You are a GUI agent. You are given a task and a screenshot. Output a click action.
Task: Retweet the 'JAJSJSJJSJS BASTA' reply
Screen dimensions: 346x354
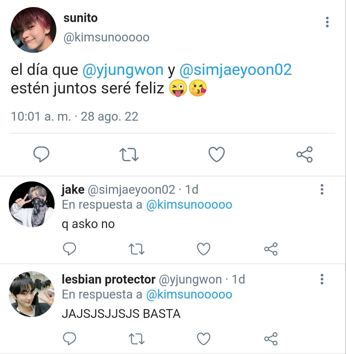click(x=136, y=339)
